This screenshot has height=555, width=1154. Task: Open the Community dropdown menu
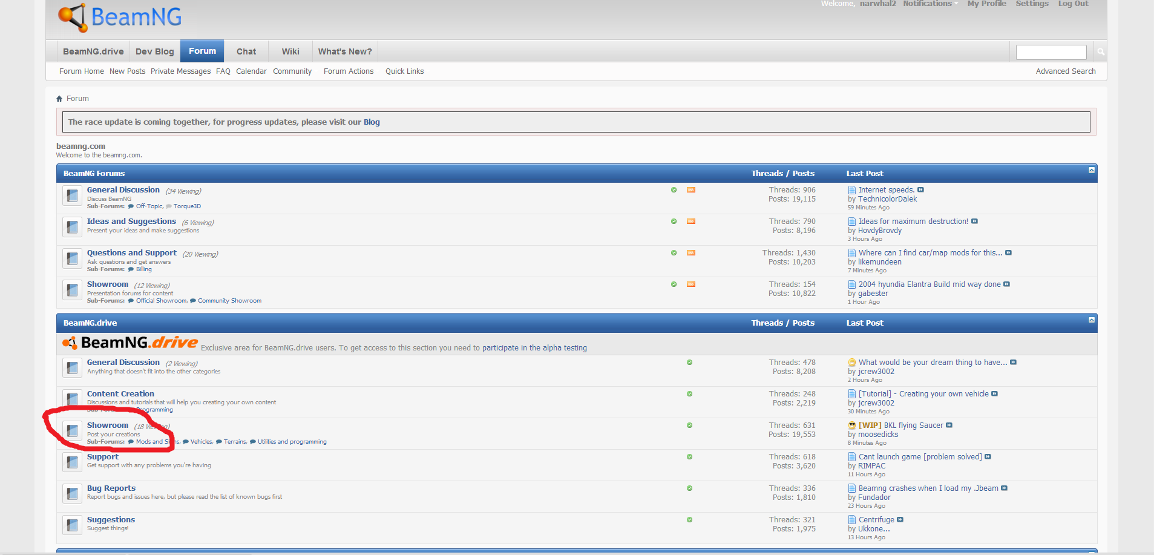(292, 71)
